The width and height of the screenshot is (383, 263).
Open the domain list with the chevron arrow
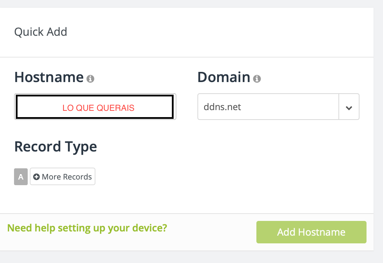pyautogui.click(x=349, y=107)
